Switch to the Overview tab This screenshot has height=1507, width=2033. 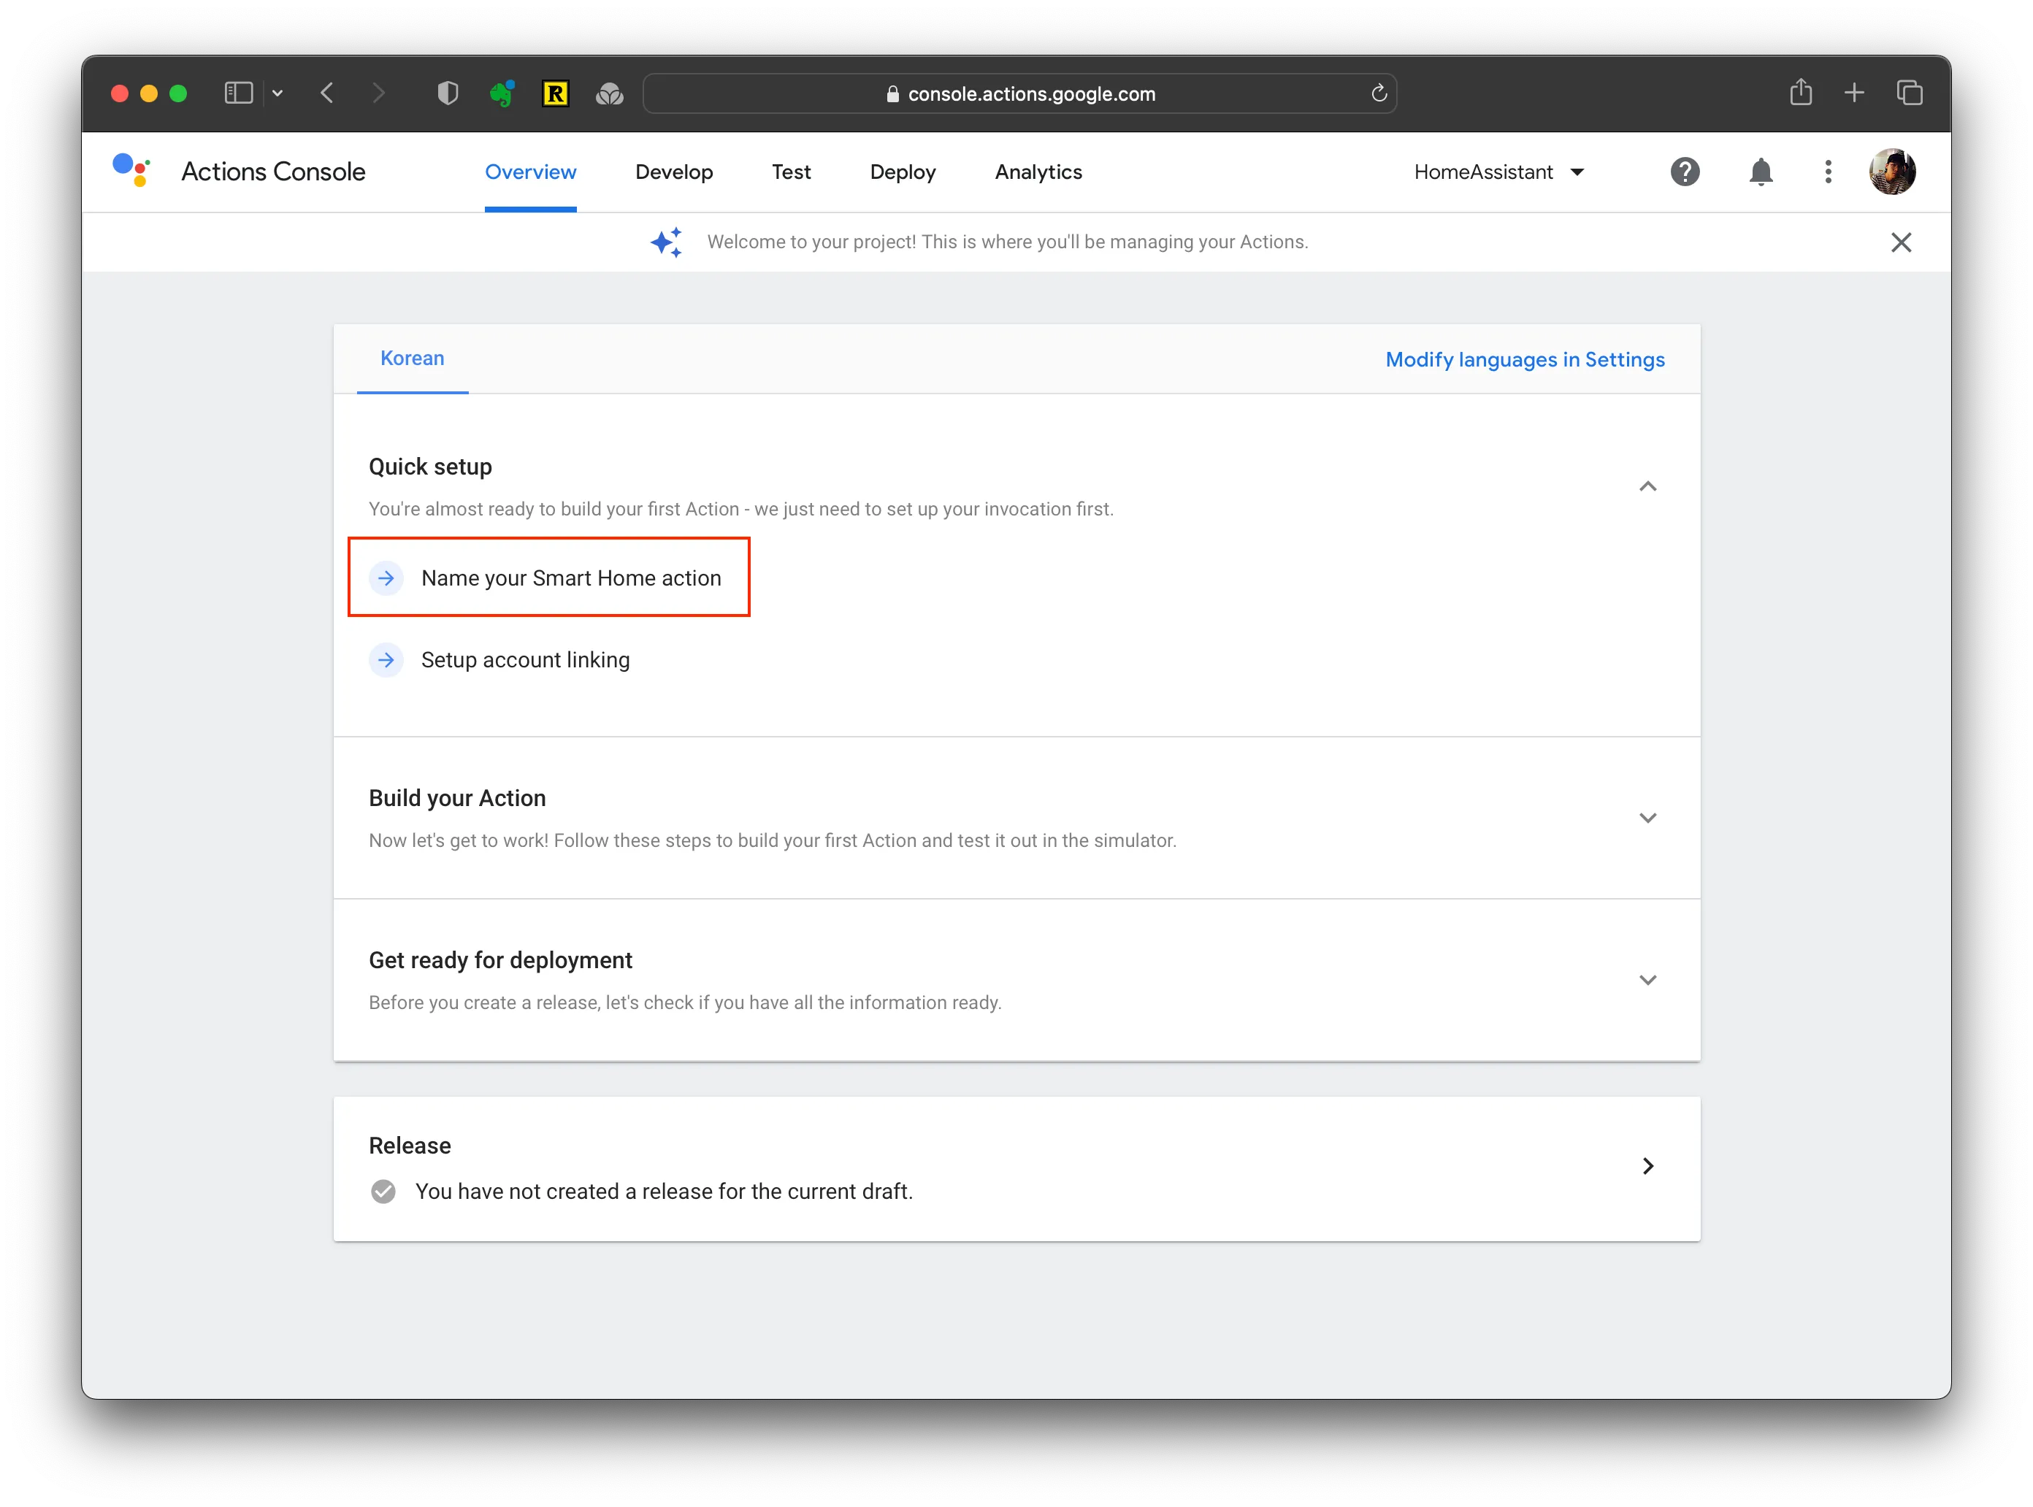pos(530,172)
